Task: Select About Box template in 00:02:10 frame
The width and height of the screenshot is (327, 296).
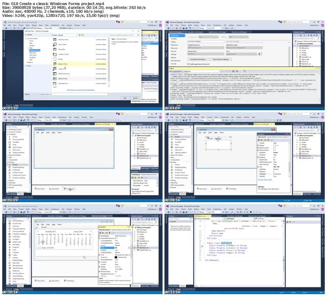Action: (x=80, y=49)
